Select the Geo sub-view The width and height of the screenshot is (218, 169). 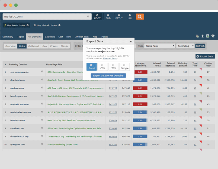pyautogui.click(x=44, y=46)
